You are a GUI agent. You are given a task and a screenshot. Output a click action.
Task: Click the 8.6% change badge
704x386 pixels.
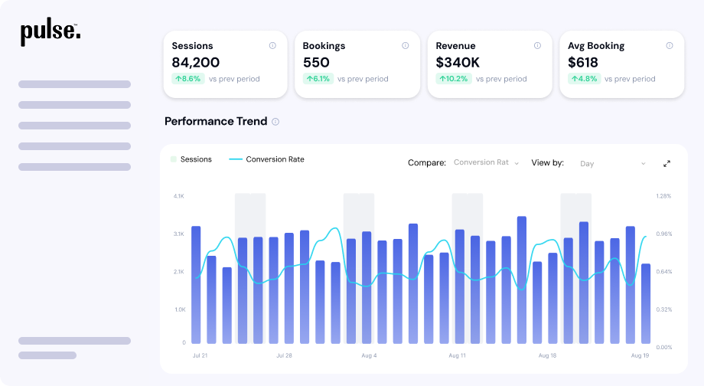point(188,79)
